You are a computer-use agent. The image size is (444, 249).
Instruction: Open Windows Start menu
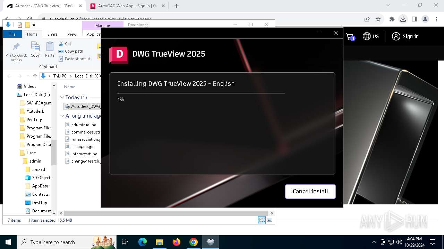(8, 242)
